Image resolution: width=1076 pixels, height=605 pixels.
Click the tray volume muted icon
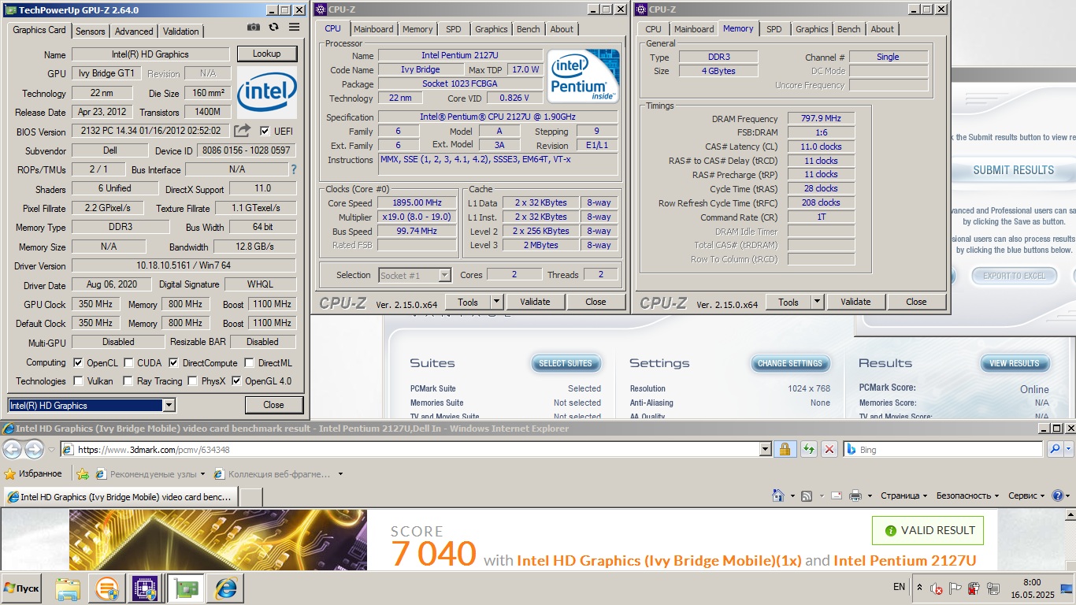tap(937, 588)
